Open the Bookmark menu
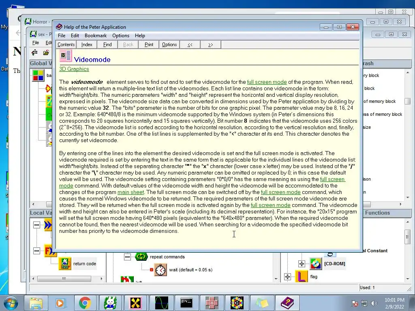Image resolution: width=415 pixels, height=311 pixels. pyautogui.click(x=96, y=36)
